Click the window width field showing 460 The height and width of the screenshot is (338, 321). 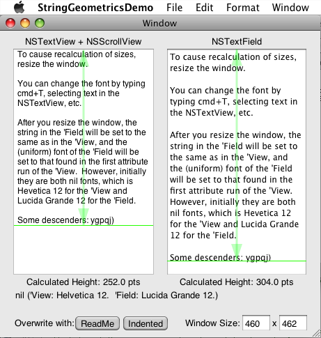point(256,323)
